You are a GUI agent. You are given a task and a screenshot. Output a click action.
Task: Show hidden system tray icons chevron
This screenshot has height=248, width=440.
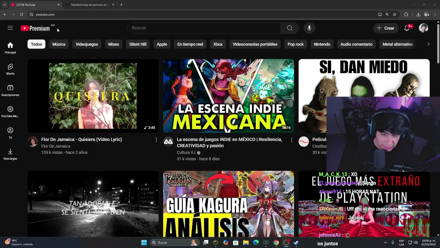[x=385, y=242]
